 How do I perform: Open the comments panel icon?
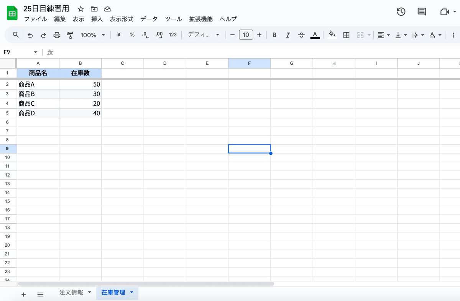point(421,12)
